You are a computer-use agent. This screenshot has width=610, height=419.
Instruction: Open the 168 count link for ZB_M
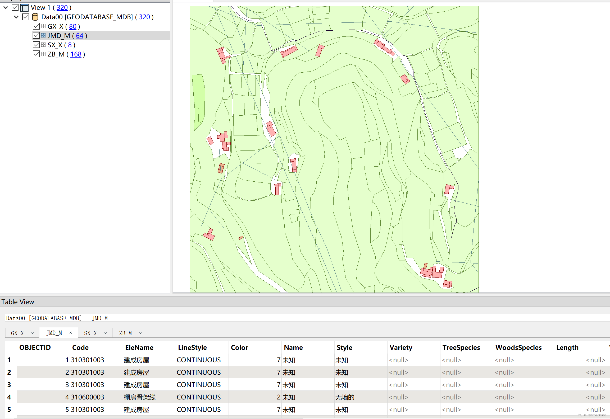[x=76, y=54]
